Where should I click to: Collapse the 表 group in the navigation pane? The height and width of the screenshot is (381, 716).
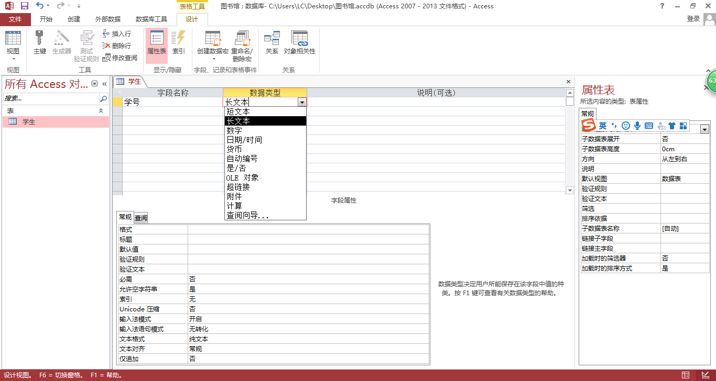(101, 111)
